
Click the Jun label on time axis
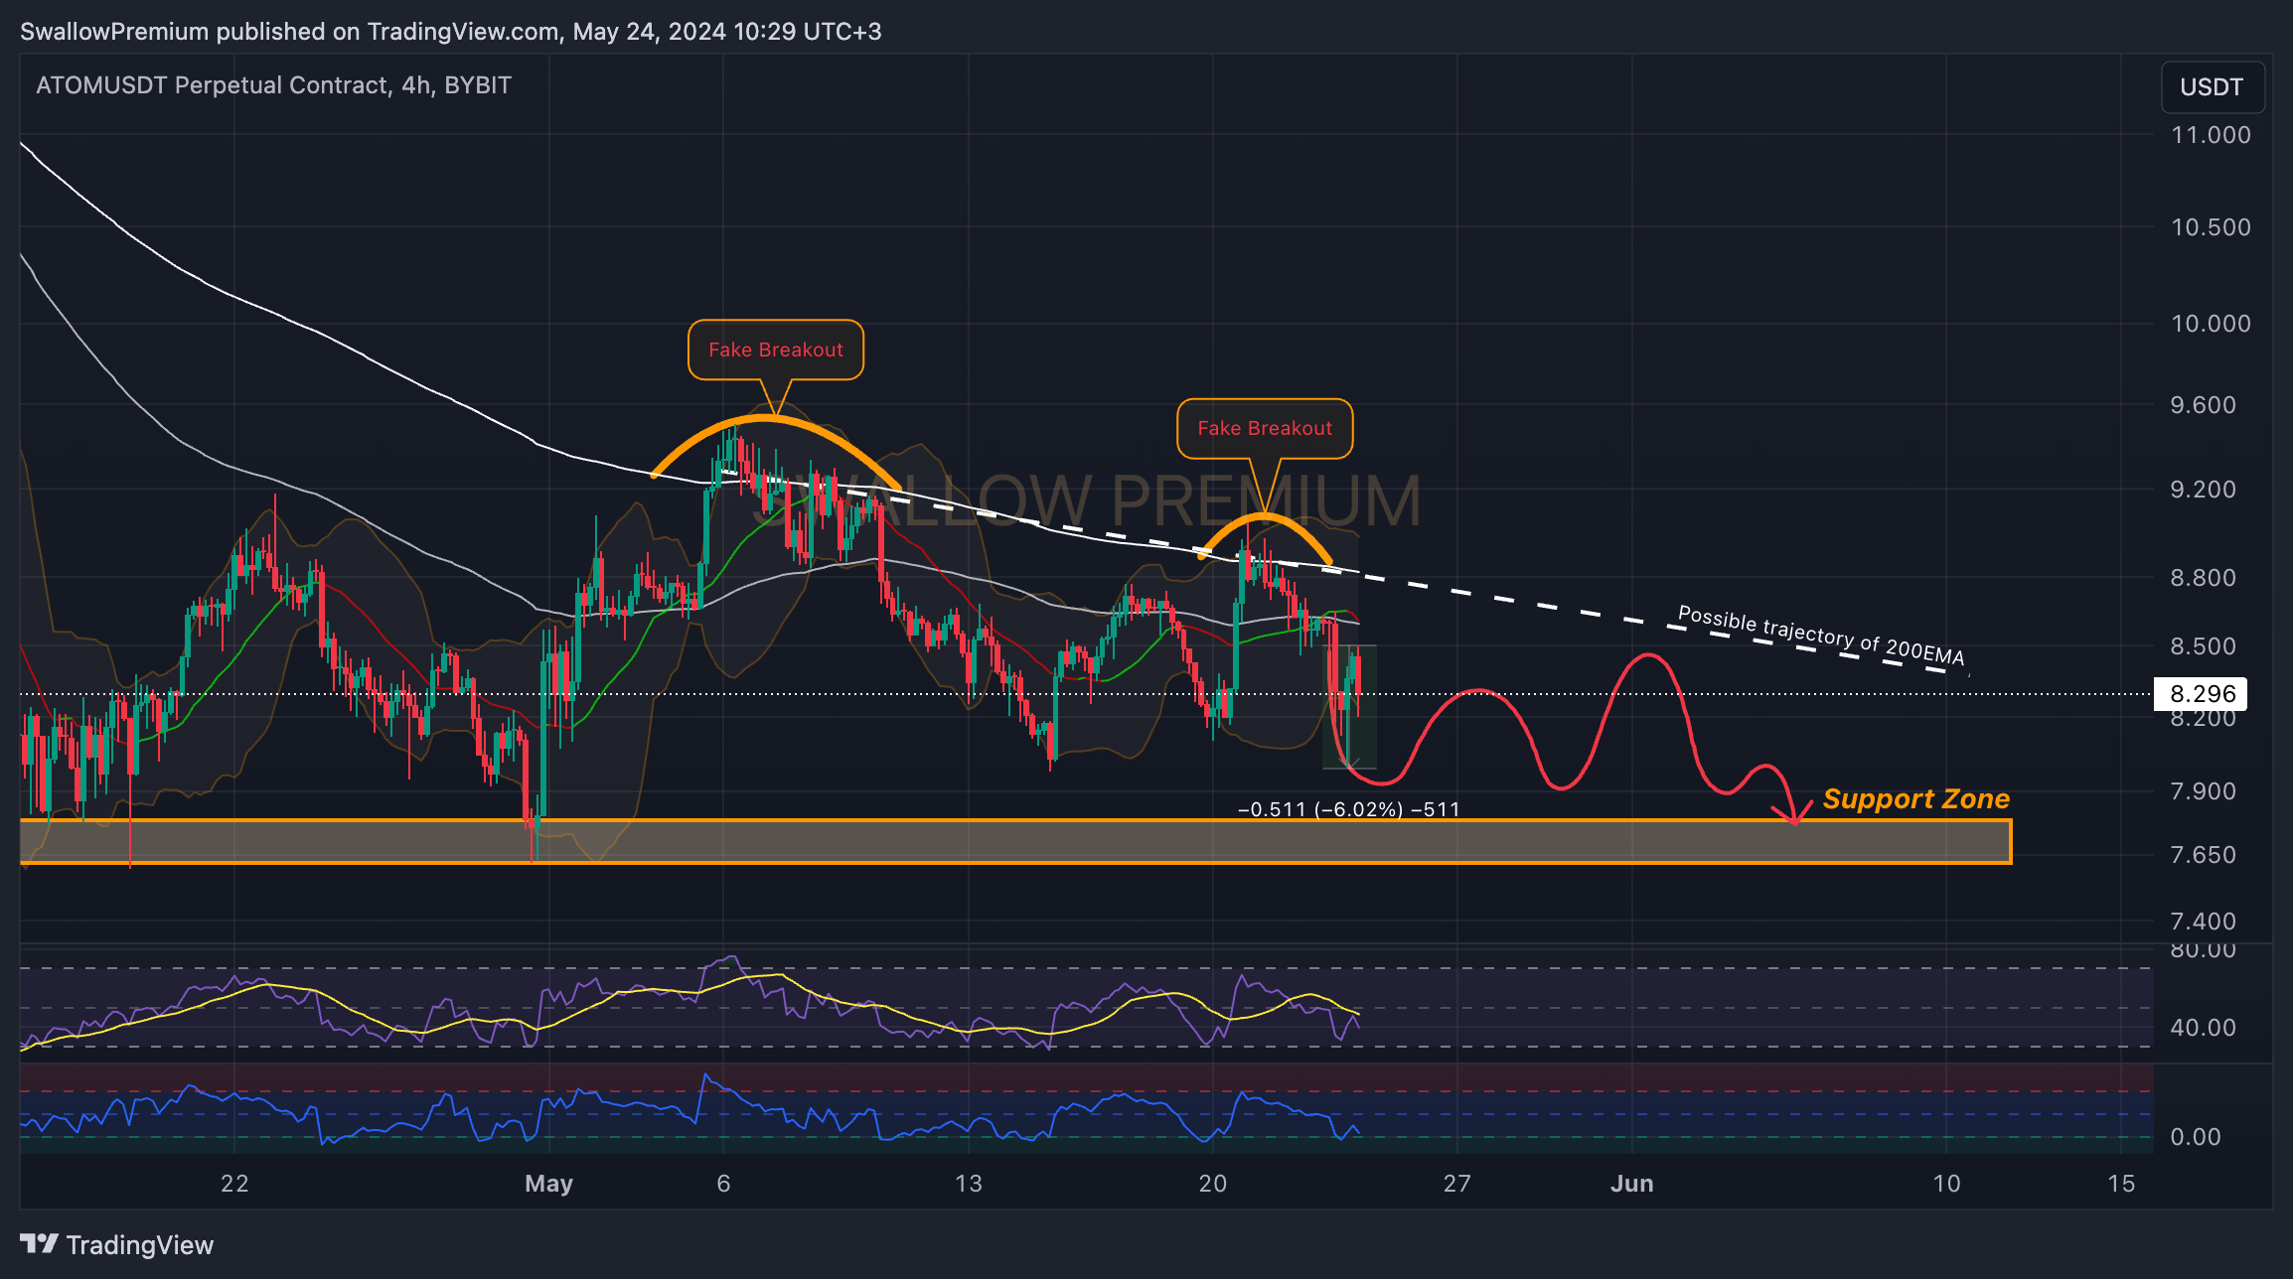click(x=1631, y=1184)
